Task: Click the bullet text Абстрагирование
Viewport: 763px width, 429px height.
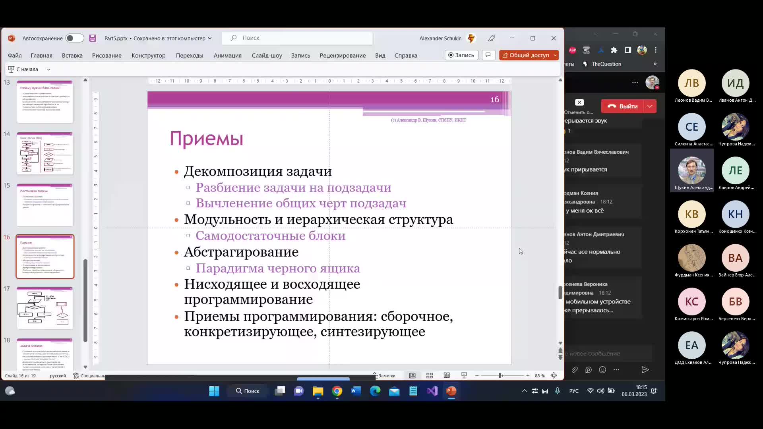Action: tap(241, 252)
